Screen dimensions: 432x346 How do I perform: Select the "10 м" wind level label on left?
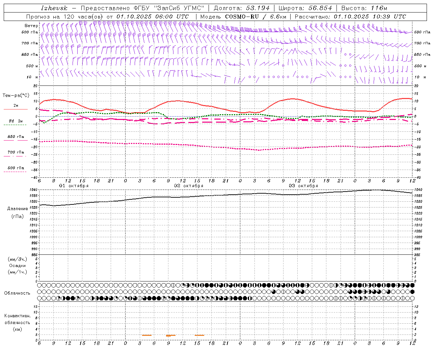(32, 77)
